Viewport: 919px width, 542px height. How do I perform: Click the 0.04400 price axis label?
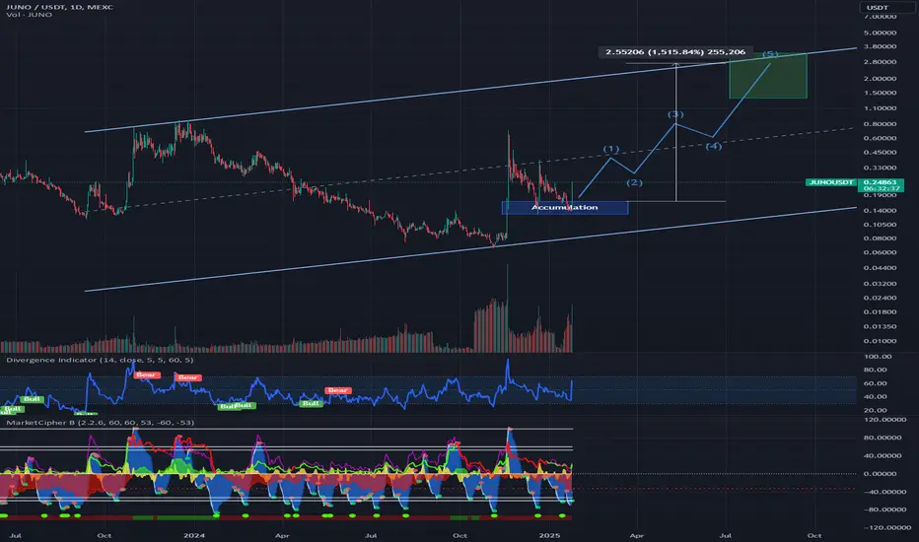tap(880, 268)
